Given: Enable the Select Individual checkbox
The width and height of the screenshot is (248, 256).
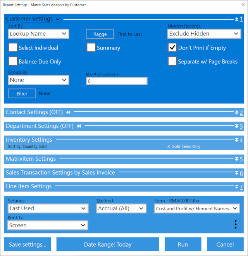Looking at the screenshot, I should [x=13, y=48].
